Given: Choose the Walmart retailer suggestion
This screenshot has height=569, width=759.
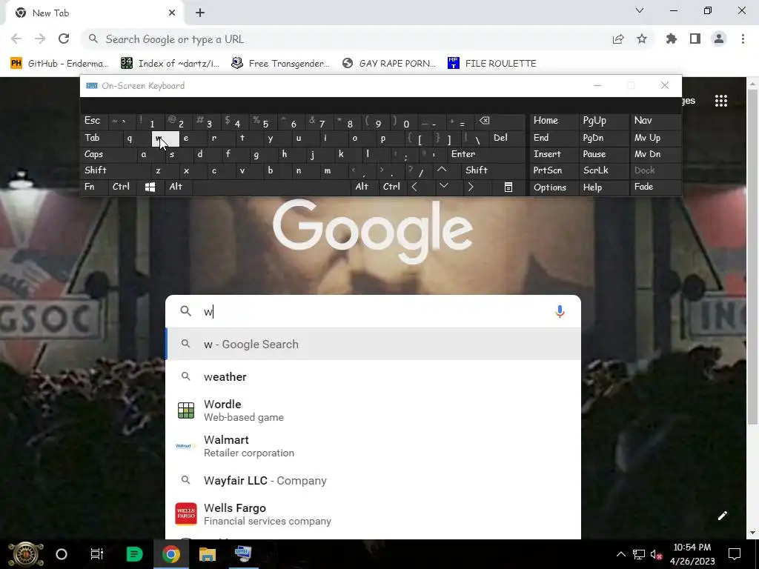Looking at the screenshot, I should [x=373, y=445].
